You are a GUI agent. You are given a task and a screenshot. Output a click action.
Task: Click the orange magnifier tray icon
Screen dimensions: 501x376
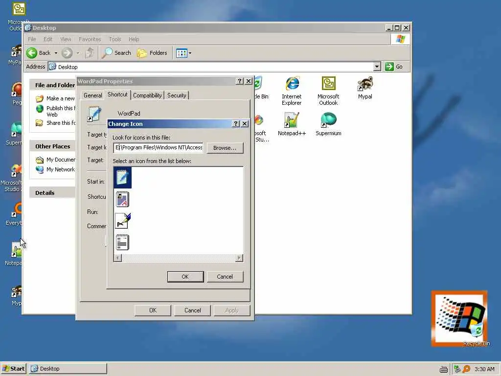click(x=467, y=369)
